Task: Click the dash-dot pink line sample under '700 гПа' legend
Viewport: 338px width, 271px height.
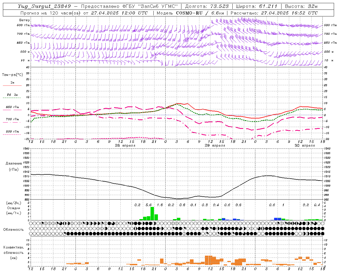Action: click(x=12, y=122)
